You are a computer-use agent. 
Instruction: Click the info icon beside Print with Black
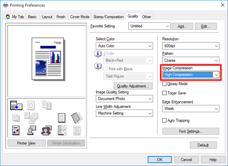[x=98, y=67]
